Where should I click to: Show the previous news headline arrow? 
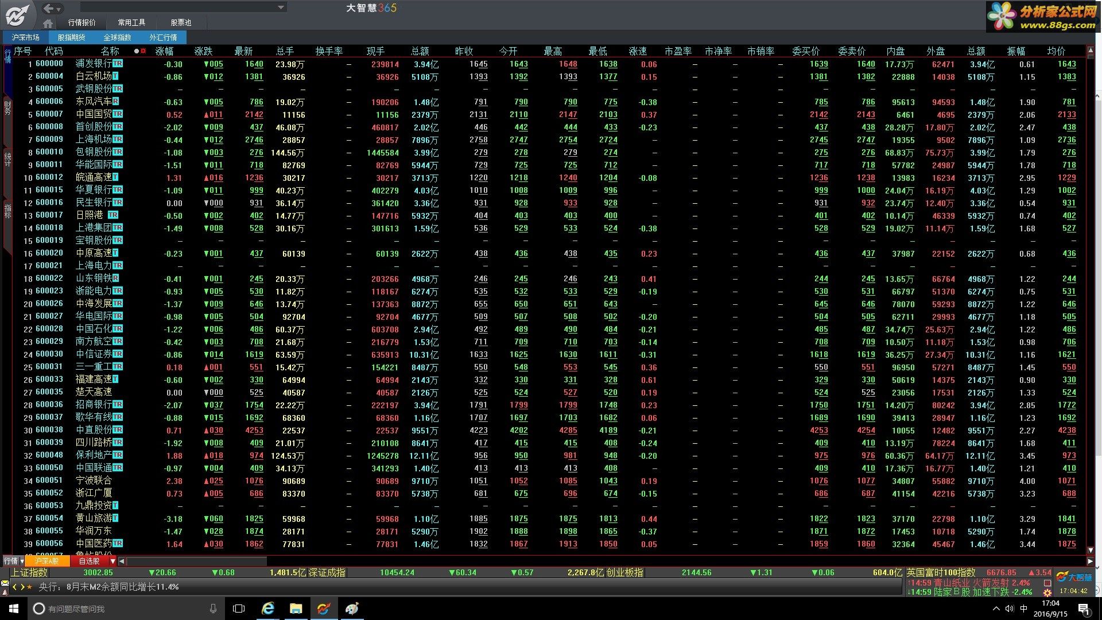pyautogui.click(x=15, y=587)
